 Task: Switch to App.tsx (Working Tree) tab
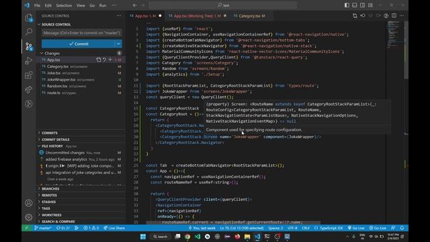coord(197,16)
